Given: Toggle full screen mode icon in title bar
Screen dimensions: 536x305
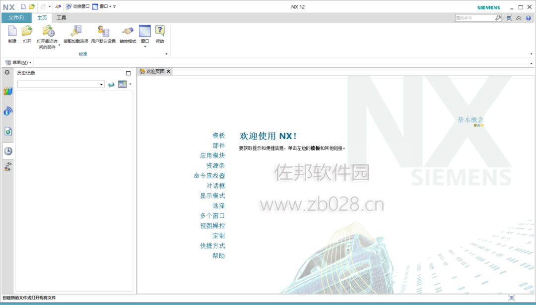Looking at the screenshot, I should pyautogui.click(x=509, y=18).
